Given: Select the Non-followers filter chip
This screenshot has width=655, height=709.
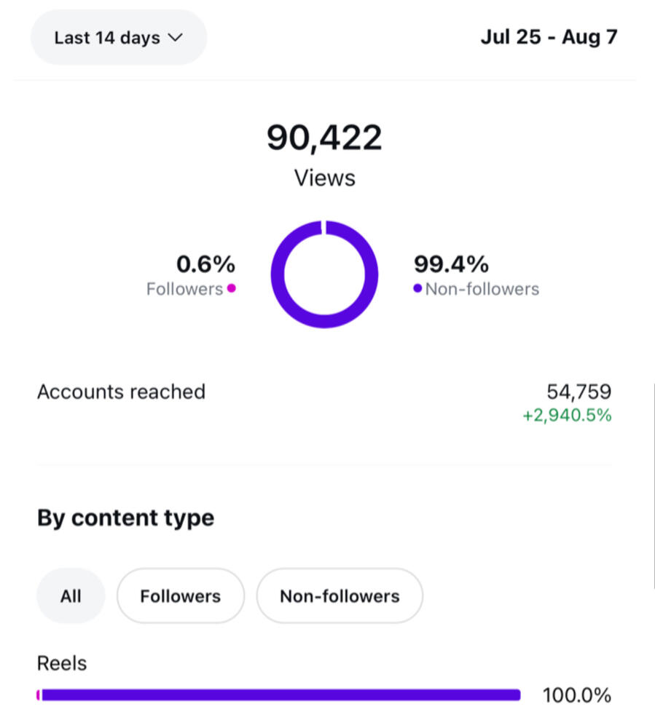Looking at the screenshot, I should pyautogui.click(x=340, y=596).
